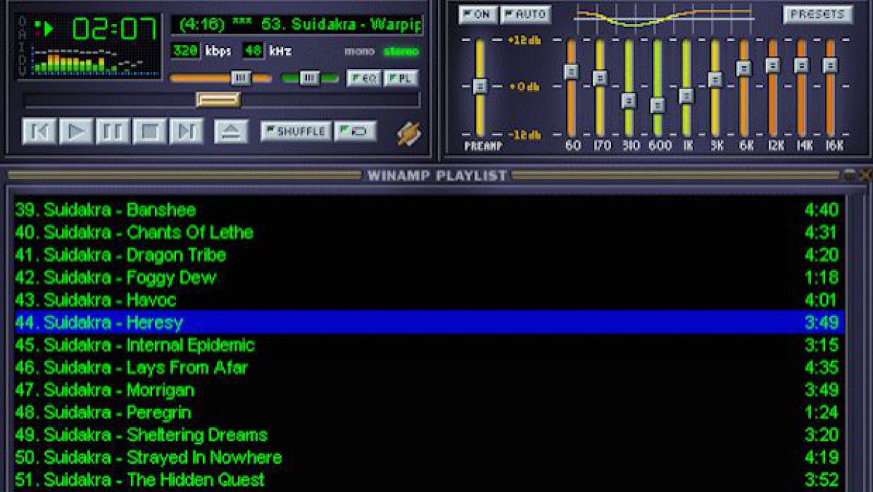Image resolution: width=873 pixels, height=492 pixels.
Task: Skip to the next track
Action: click(x=186, y=132)
